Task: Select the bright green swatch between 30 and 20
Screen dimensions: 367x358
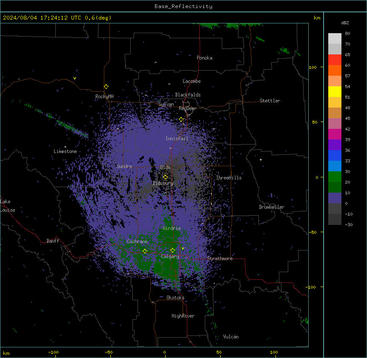Action: pyautogui.click(x=335, y=177)
